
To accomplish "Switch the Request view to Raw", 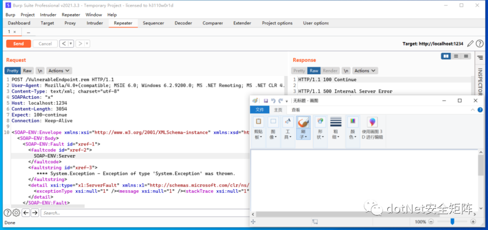I will 28,70.
